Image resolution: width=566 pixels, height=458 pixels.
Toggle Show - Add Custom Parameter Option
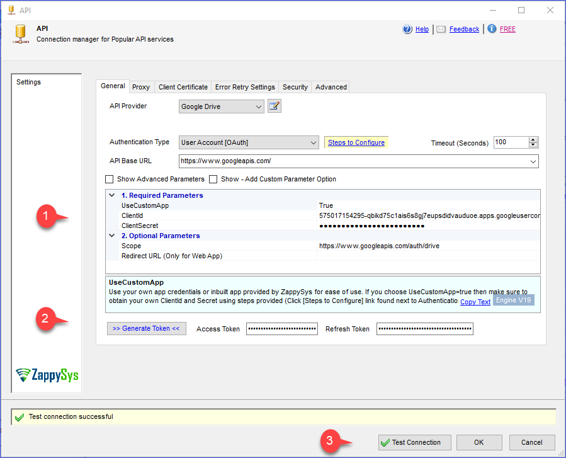coord(213,179)
